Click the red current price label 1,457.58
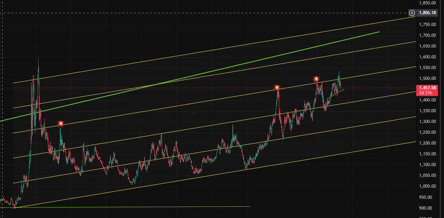Screen dimensions: 444x218 (x=427, y=89)
